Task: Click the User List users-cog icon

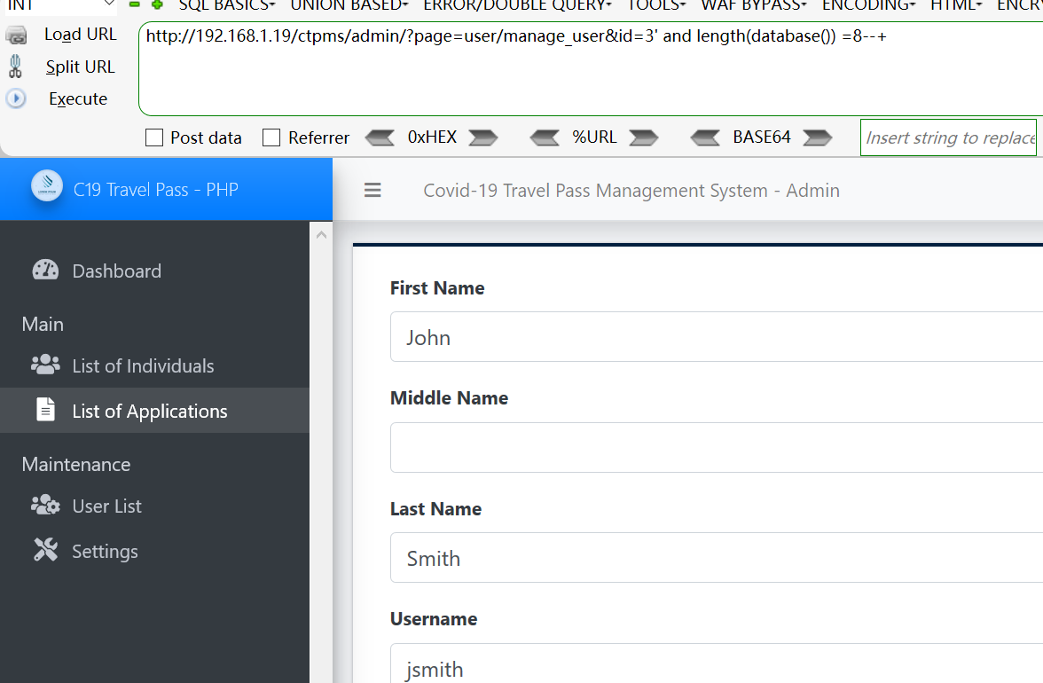Action: pyautogui.click(x=45, y=505)
